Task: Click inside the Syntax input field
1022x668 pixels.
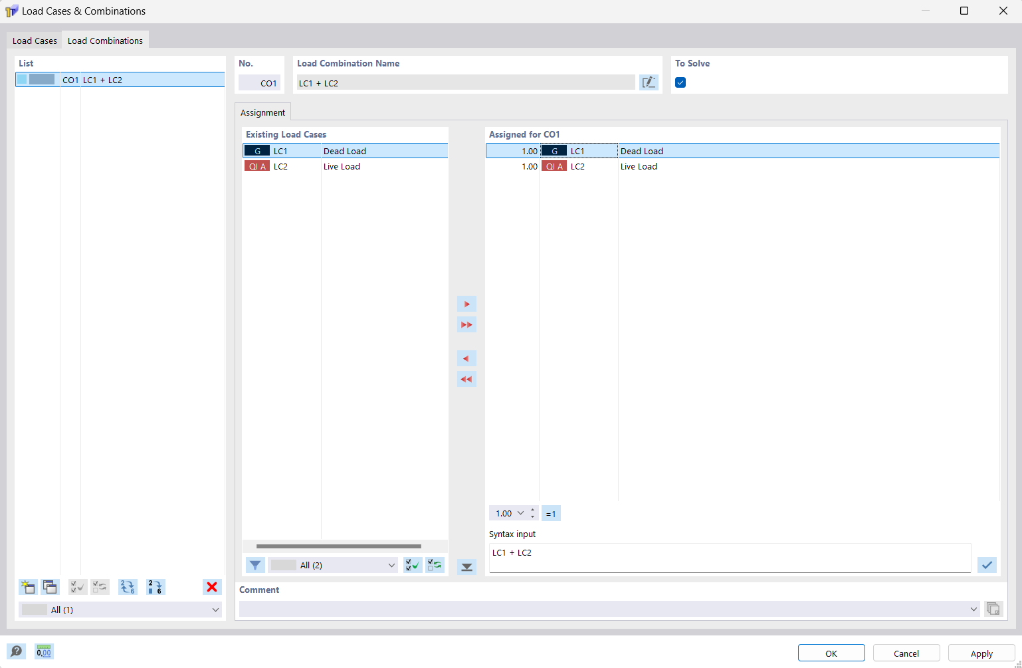Action: tap(664, 556)
